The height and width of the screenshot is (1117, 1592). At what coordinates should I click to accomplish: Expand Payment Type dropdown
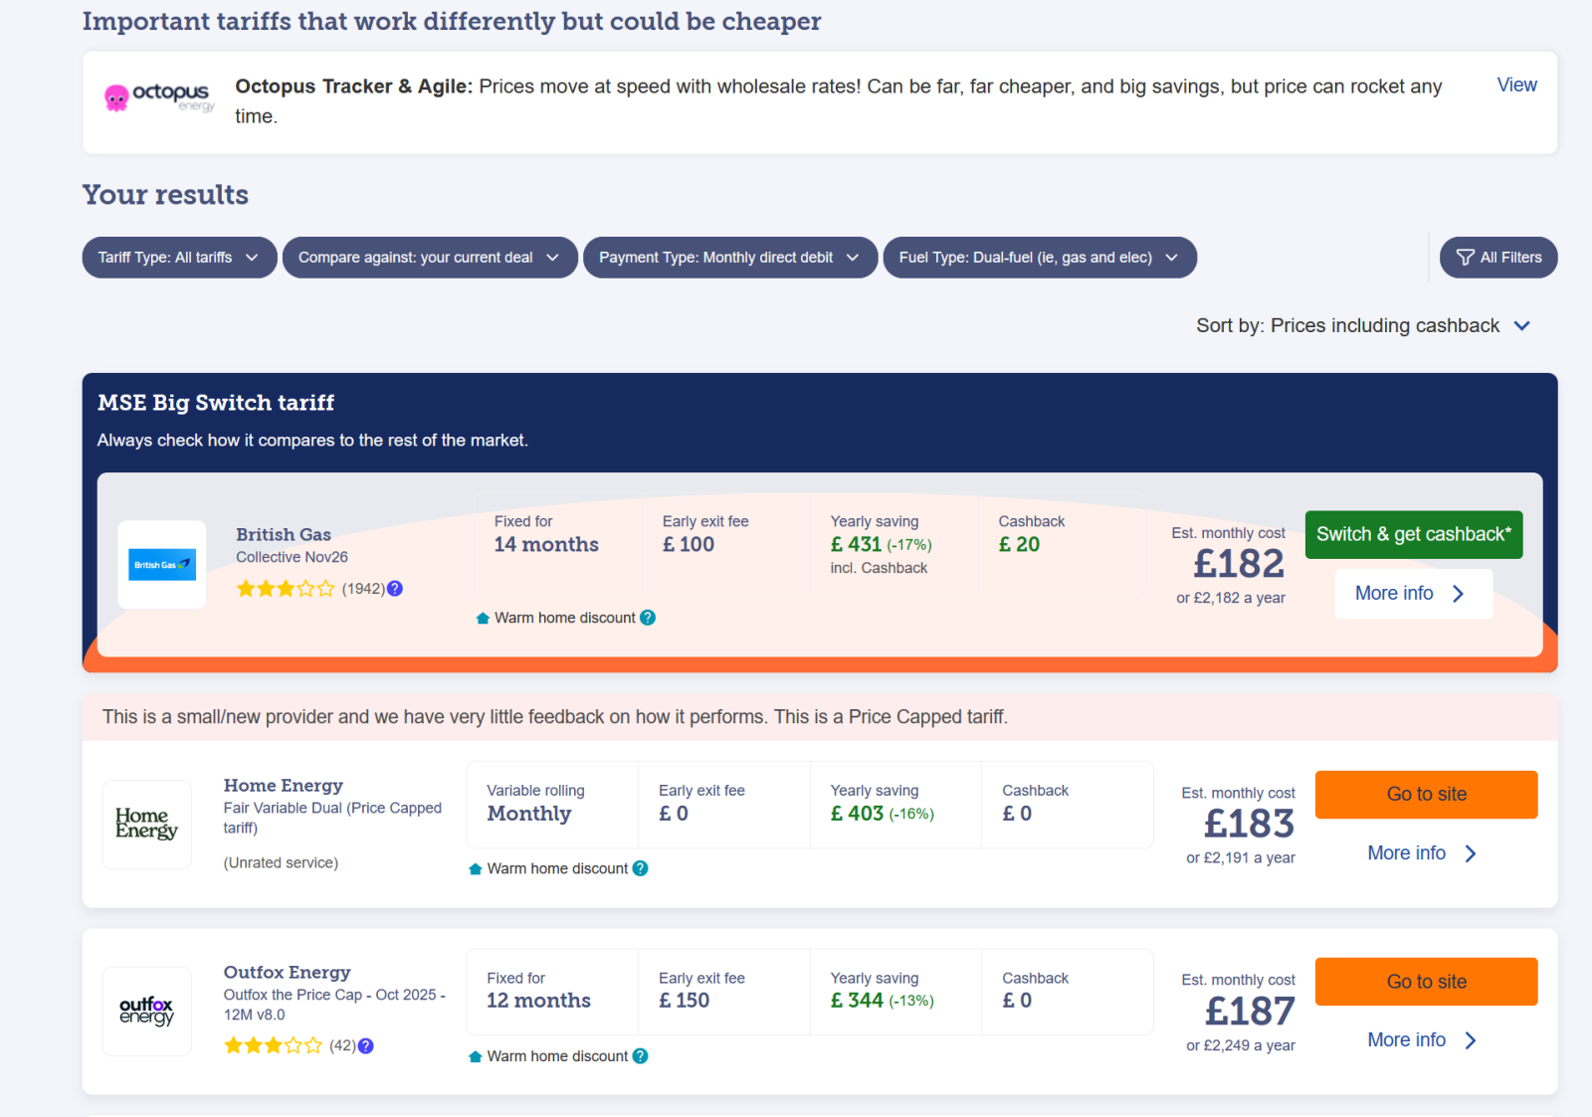pos(729,258)
